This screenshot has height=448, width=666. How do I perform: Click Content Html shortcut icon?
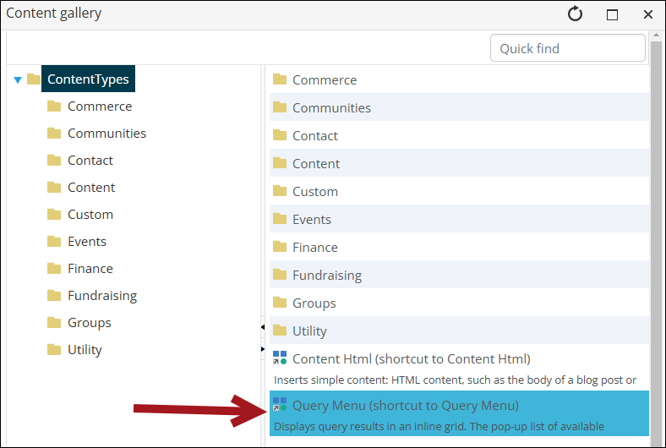pyautogui.click(x=280, y=358)
